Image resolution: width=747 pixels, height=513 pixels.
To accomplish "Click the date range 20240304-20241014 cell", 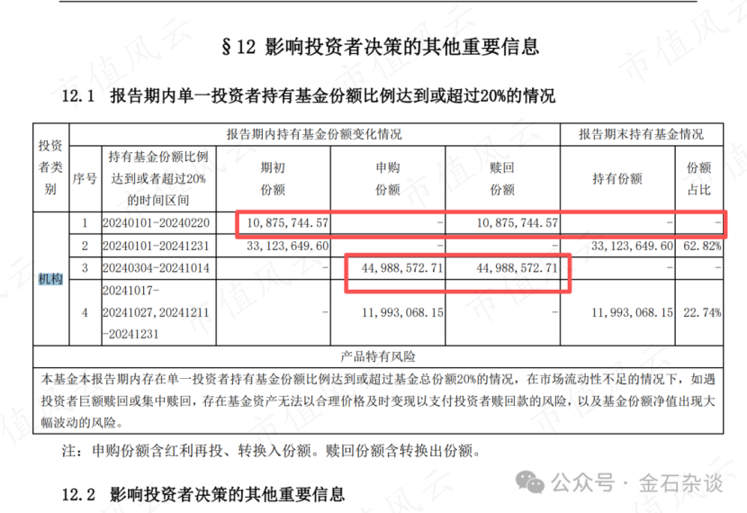I will (x=157, y=268).
